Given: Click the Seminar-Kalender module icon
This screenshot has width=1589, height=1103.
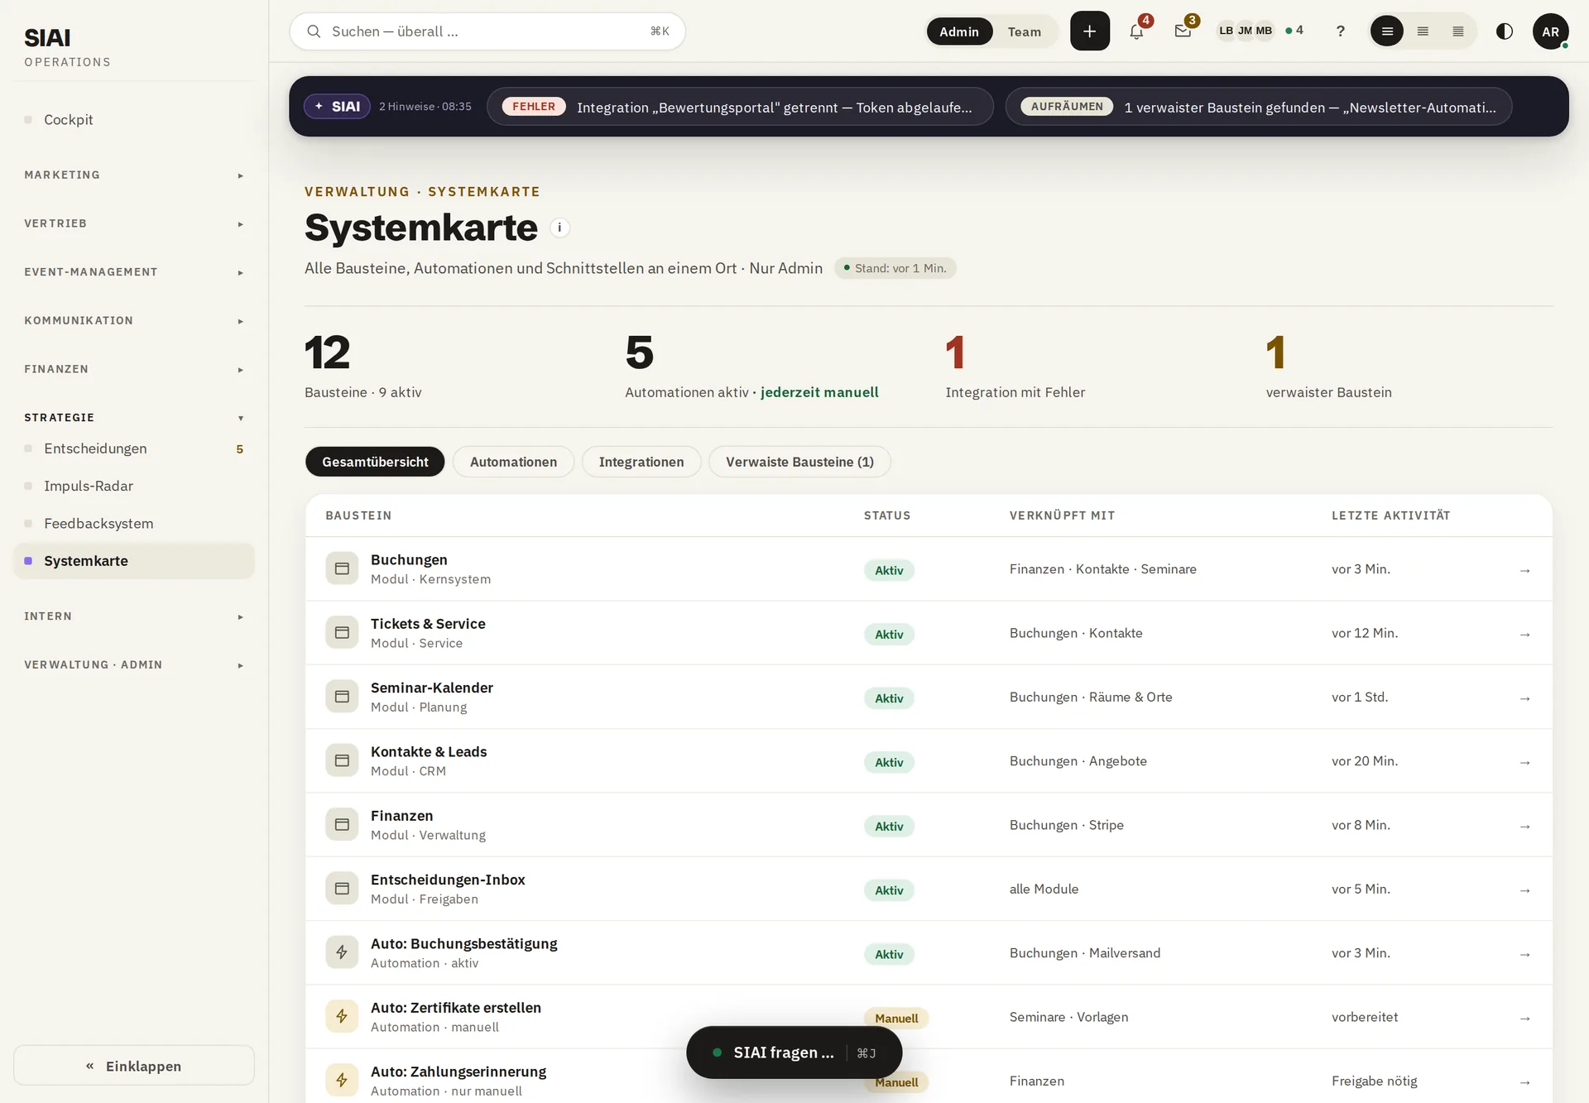Looking at the screenshot, I should click(342, 697).
